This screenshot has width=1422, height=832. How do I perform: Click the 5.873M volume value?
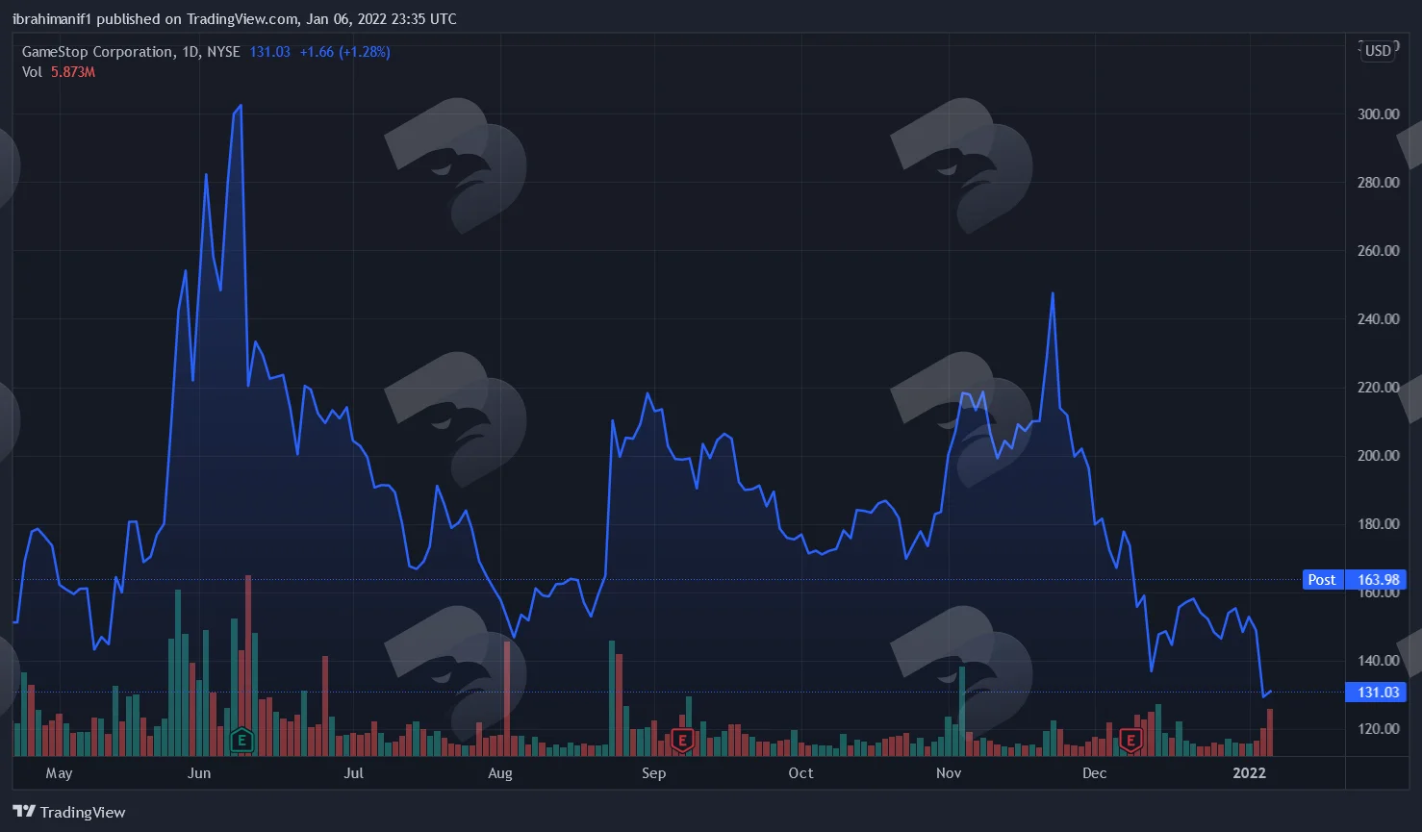pos(73,72)
